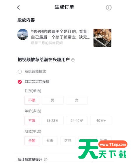This screenshot has height=165, width=133.
Task: Choose 不限 under 性别
Action: [32, 100]
